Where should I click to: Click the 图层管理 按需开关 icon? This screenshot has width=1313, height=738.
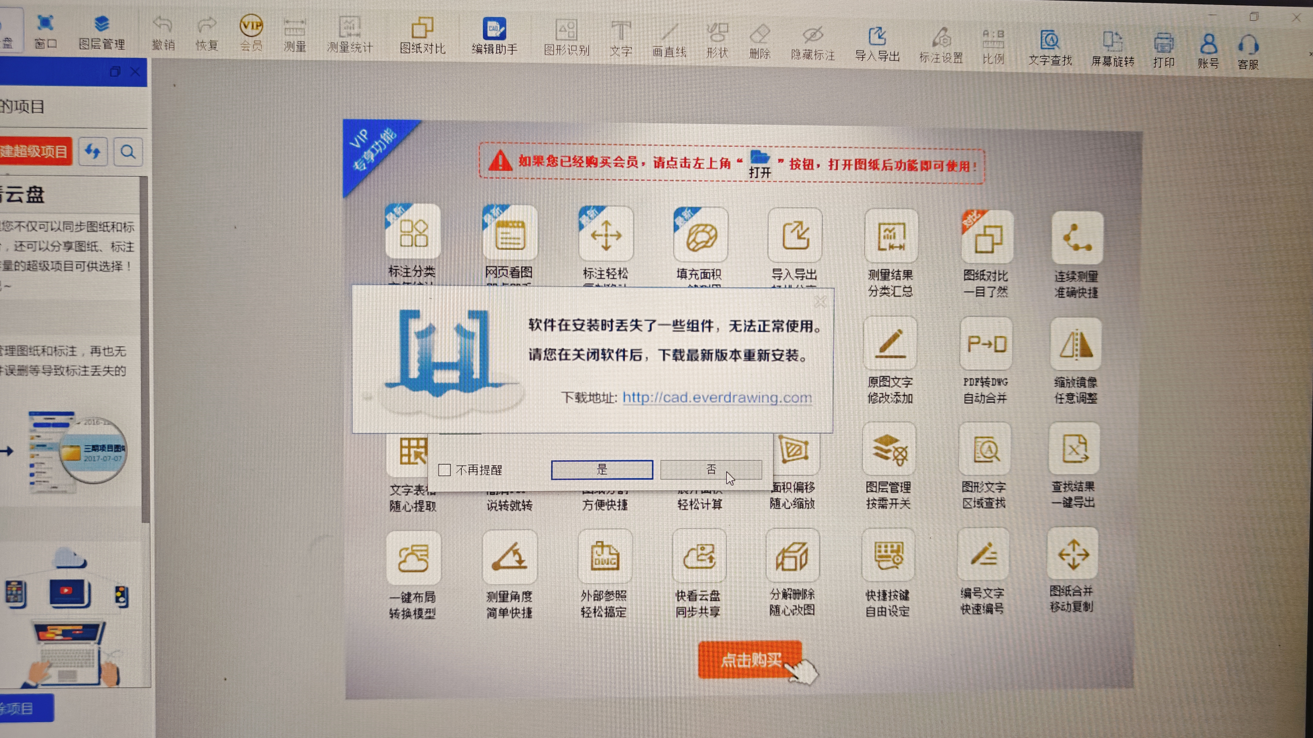(x=889, y=449)
